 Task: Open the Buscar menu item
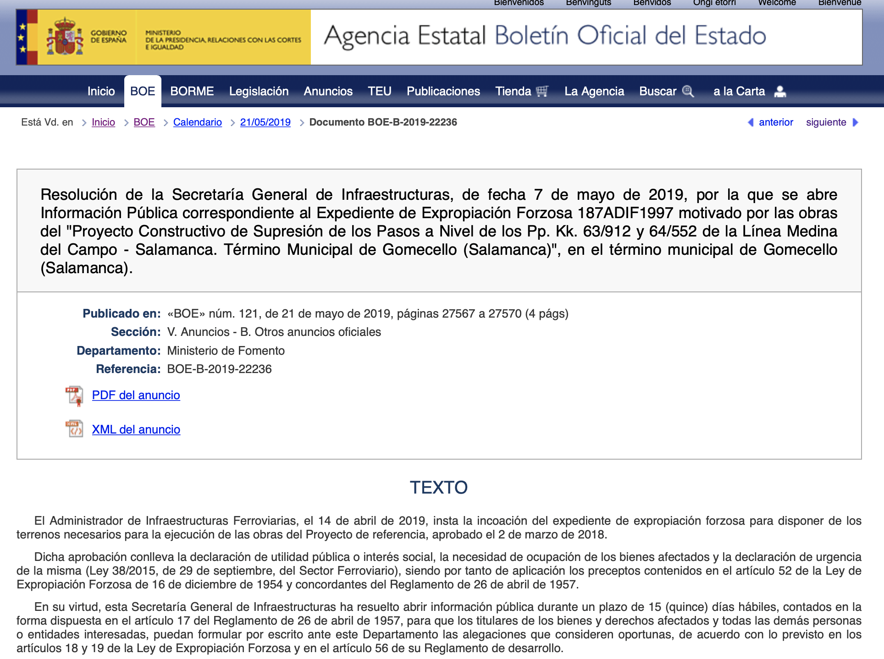pyautogui.click(x=657, y=91)
